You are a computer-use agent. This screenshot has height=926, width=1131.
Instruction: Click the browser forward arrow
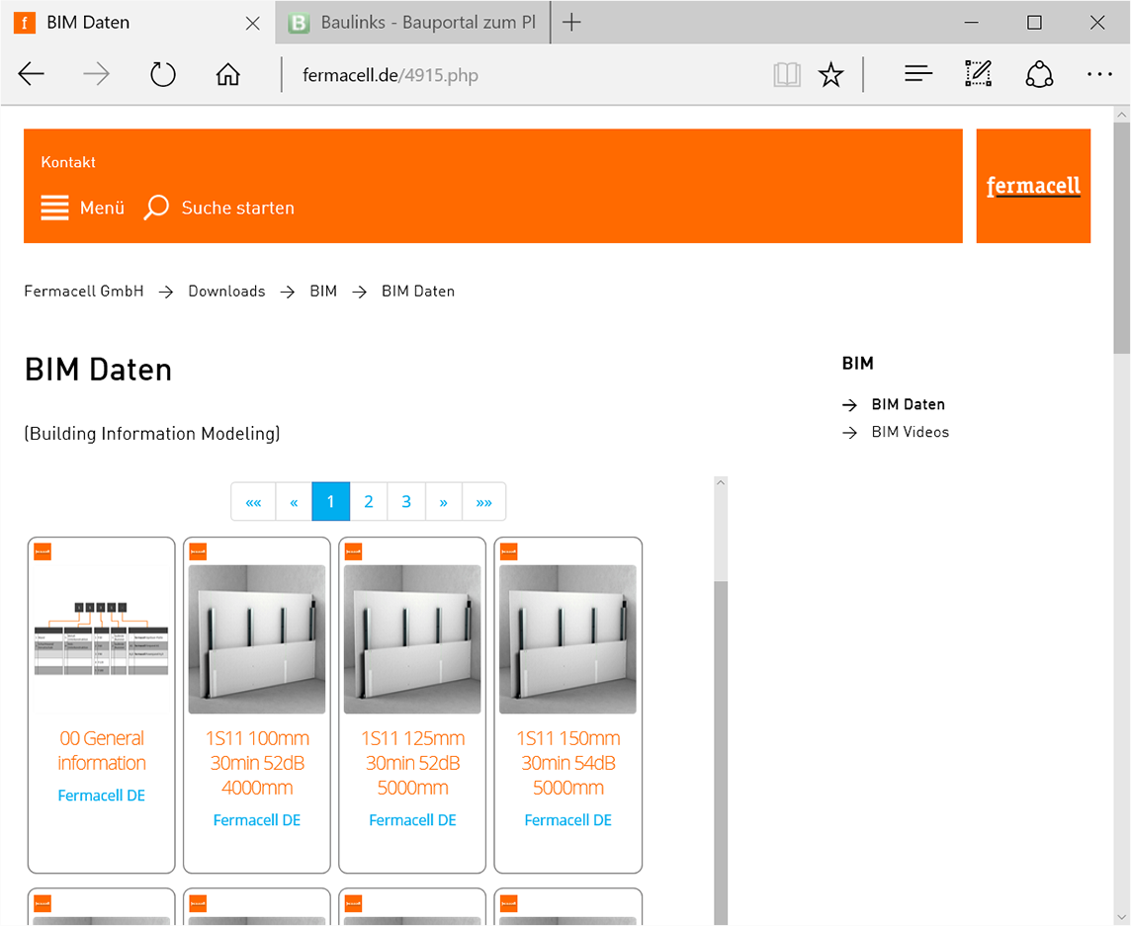(96, 74)
